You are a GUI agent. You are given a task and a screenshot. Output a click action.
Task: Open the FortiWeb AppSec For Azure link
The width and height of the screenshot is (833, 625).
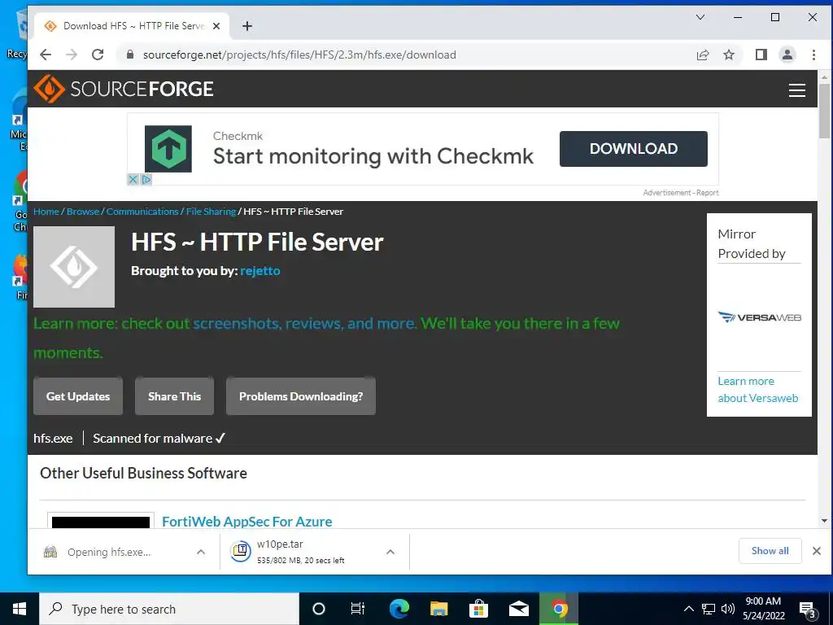click(x=247, y=522)
